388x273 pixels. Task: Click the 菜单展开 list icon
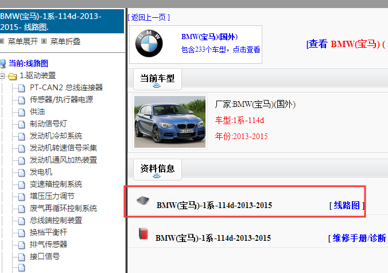coord(2,41)
